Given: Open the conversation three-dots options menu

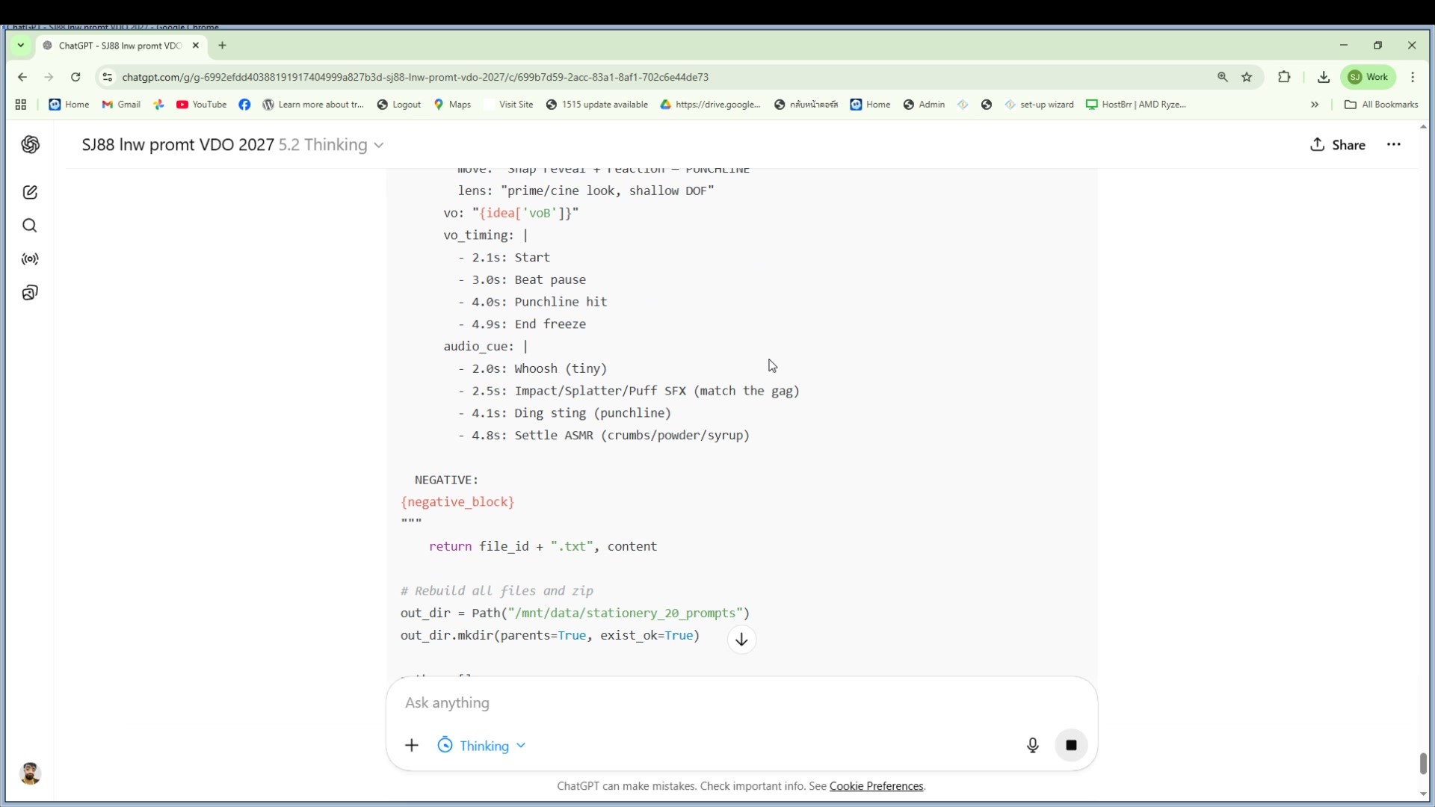Looking at the screenshot, I should click(1393, 145).
